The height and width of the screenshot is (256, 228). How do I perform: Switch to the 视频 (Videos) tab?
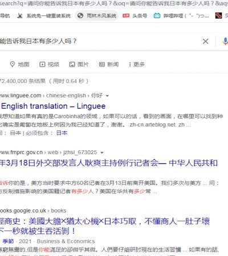[49, 64]
